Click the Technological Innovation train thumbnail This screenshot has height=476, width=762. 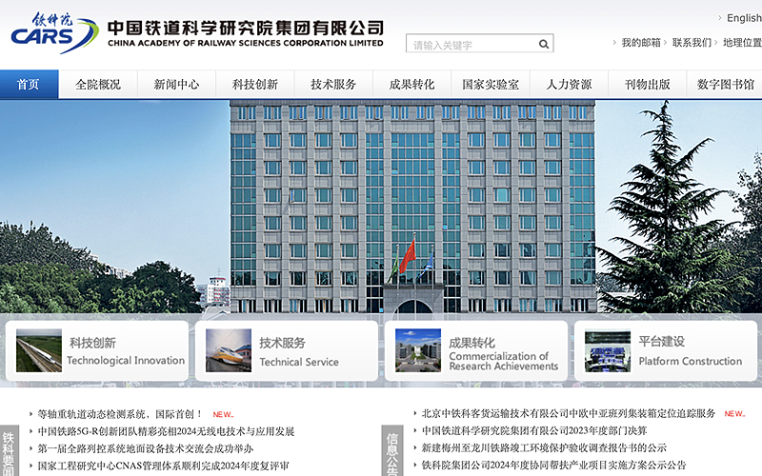39,350
